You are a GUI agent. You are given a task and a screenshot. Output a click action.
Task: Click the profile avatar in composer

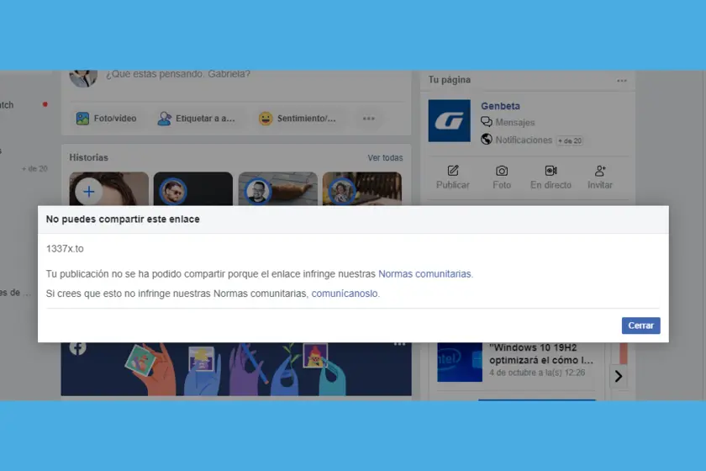pos(83,77)
